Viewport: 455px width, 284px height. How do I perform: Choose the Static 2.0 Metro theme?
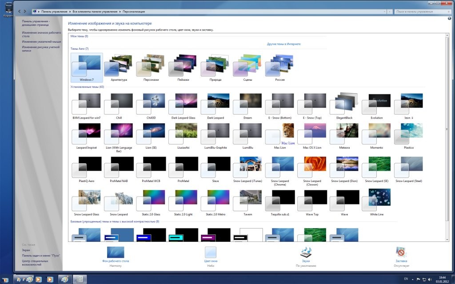(x=216, y=203)
